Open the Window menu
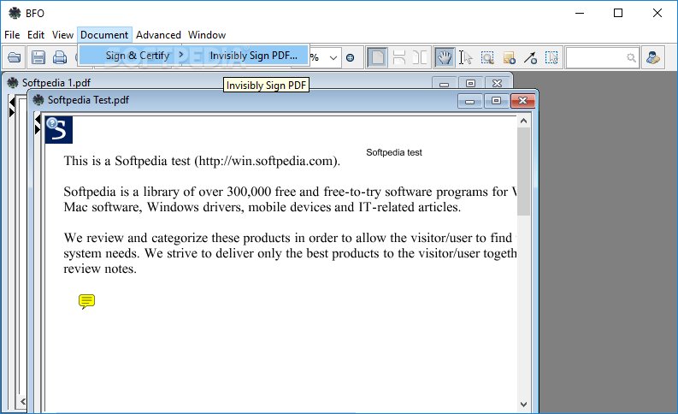The image size is (678, 414). [x=207, y=35]
